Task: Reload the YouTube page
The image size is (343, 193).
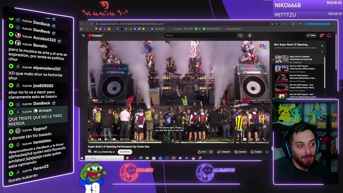Action: tap(91, 24)
